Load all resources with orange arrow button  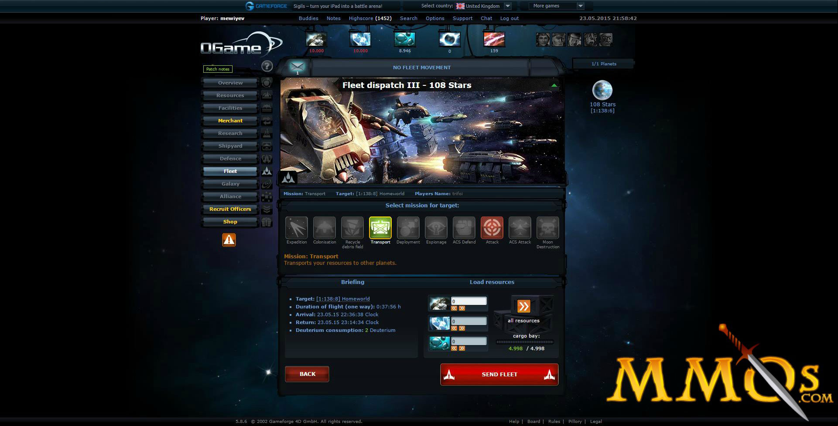click(x=523, y=306)
